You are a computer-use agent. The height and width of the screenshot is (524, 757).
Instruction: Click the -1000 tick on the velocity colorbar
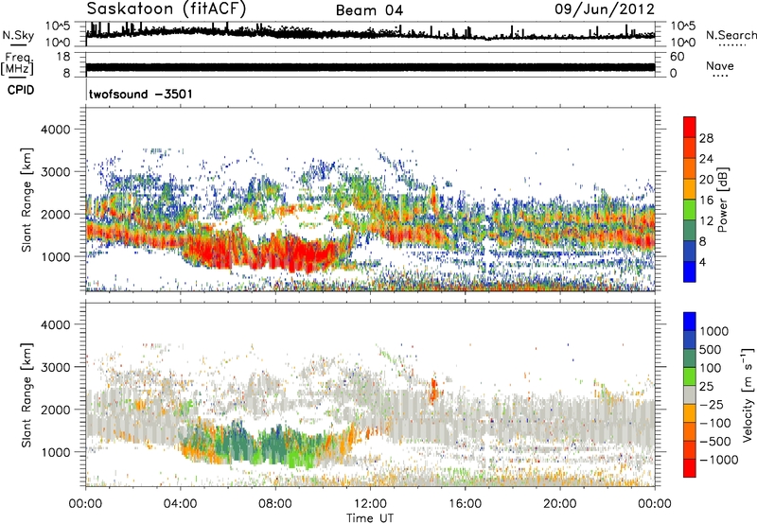pyautogui.click(x=718, y=460)
